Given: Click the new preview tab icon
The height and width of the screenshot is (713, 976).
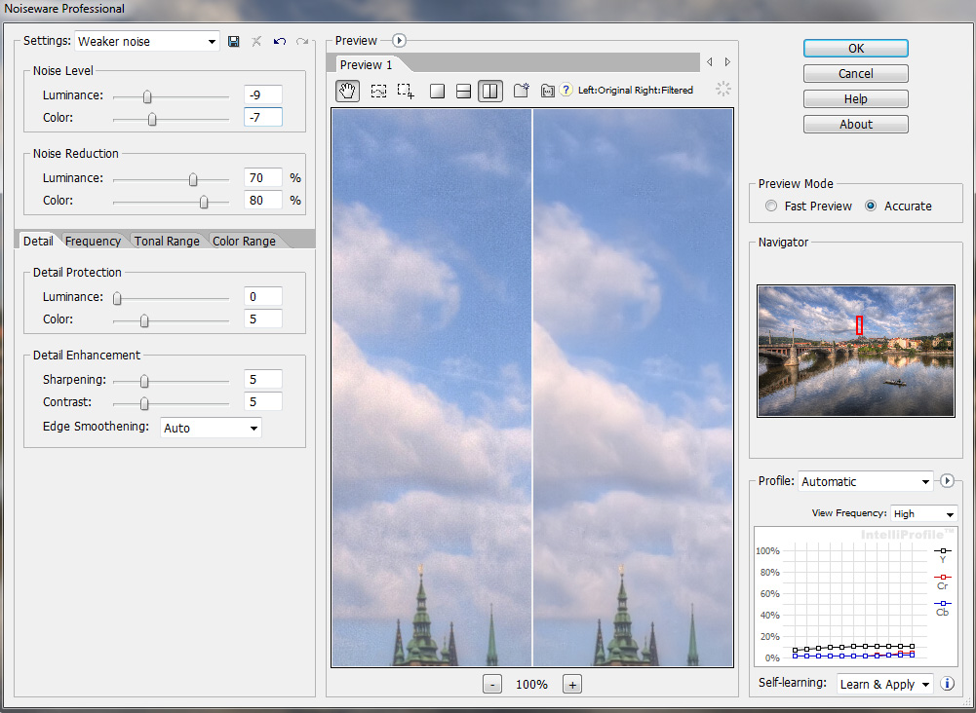Looking at the screenshot, I should coord(522,91).
